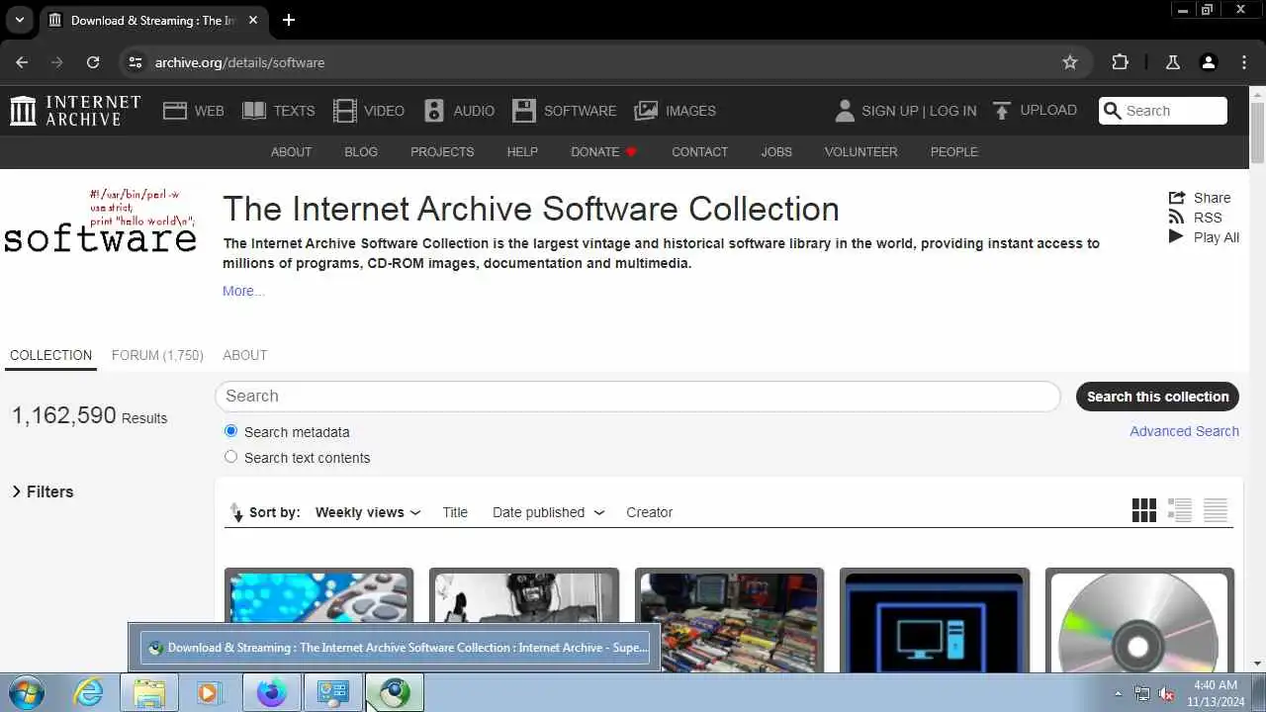Open PEOPLE page
Viewport: 1266px width, 712px height.
tap(954, 151)
